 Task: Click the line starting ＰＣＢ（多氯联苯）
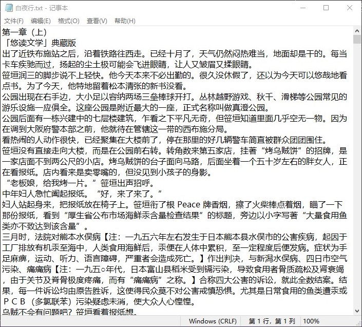tap(99, 301)
